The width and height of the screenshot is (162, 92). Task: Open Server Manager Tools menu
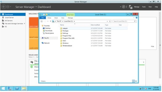[144, 7]
